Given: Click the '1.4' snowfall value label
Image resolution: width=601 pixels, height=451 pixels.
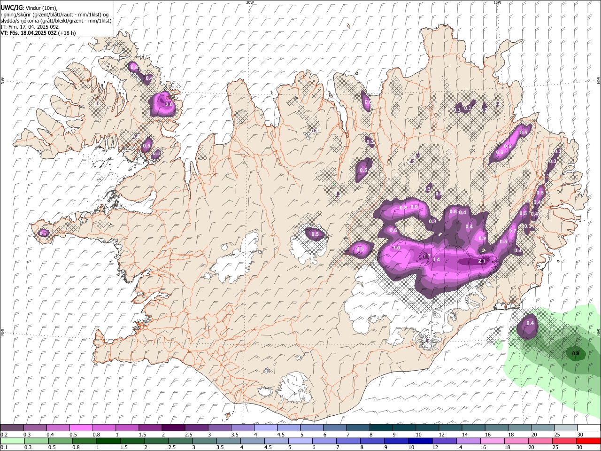Looking at the screenshot, I should coord(436,259).
